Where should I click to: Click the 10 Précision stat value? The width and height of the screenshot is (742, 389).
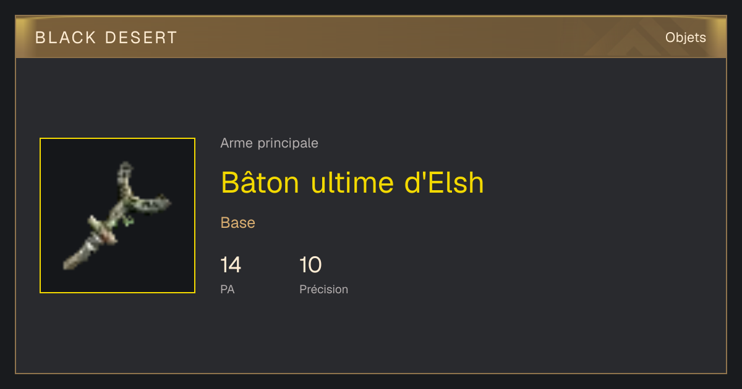(x=310, y=265)
